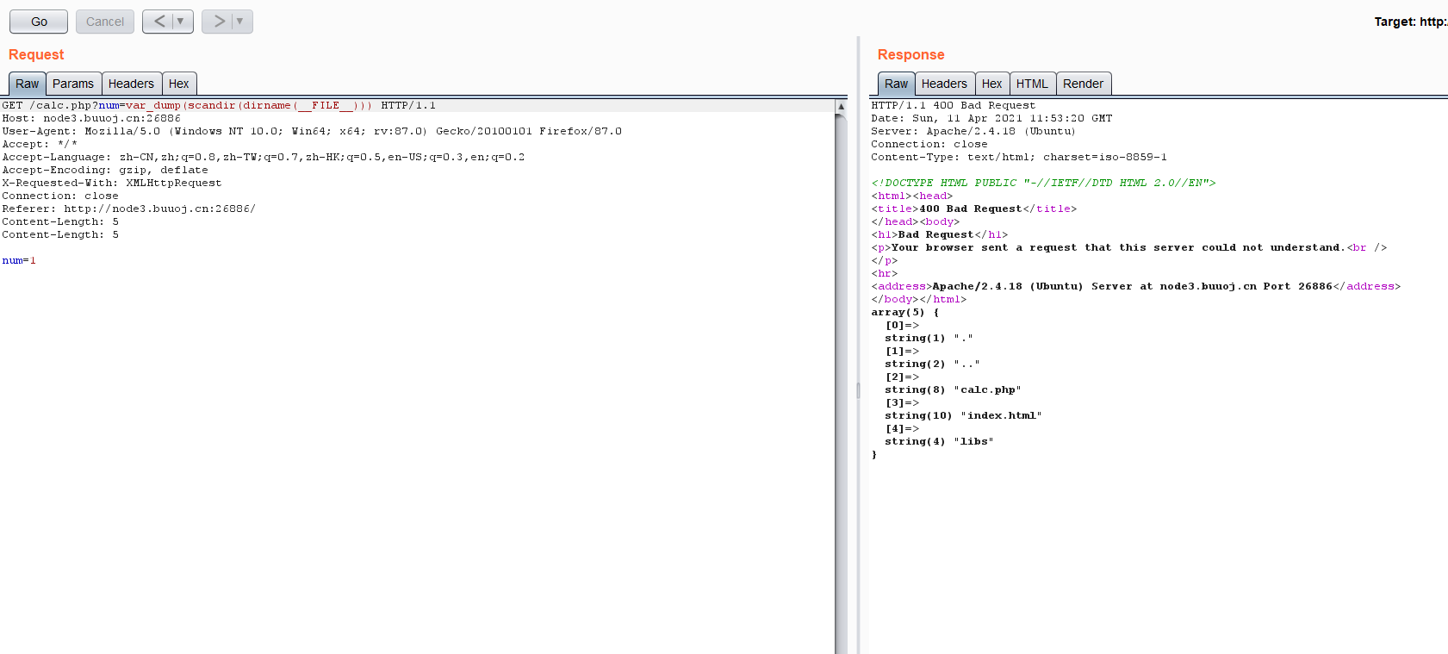
Task: Click the array(5) { output line
Action: pos(905,312)
